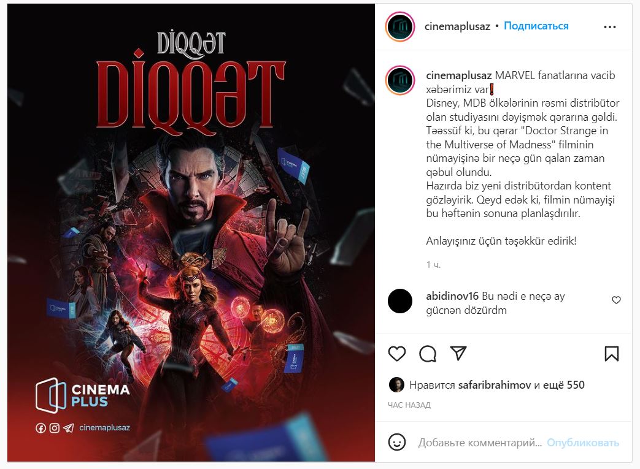This screenshot has height=469, width=640.
Task: Share the post with the paper plane icon
Action: tap(458, 353)
